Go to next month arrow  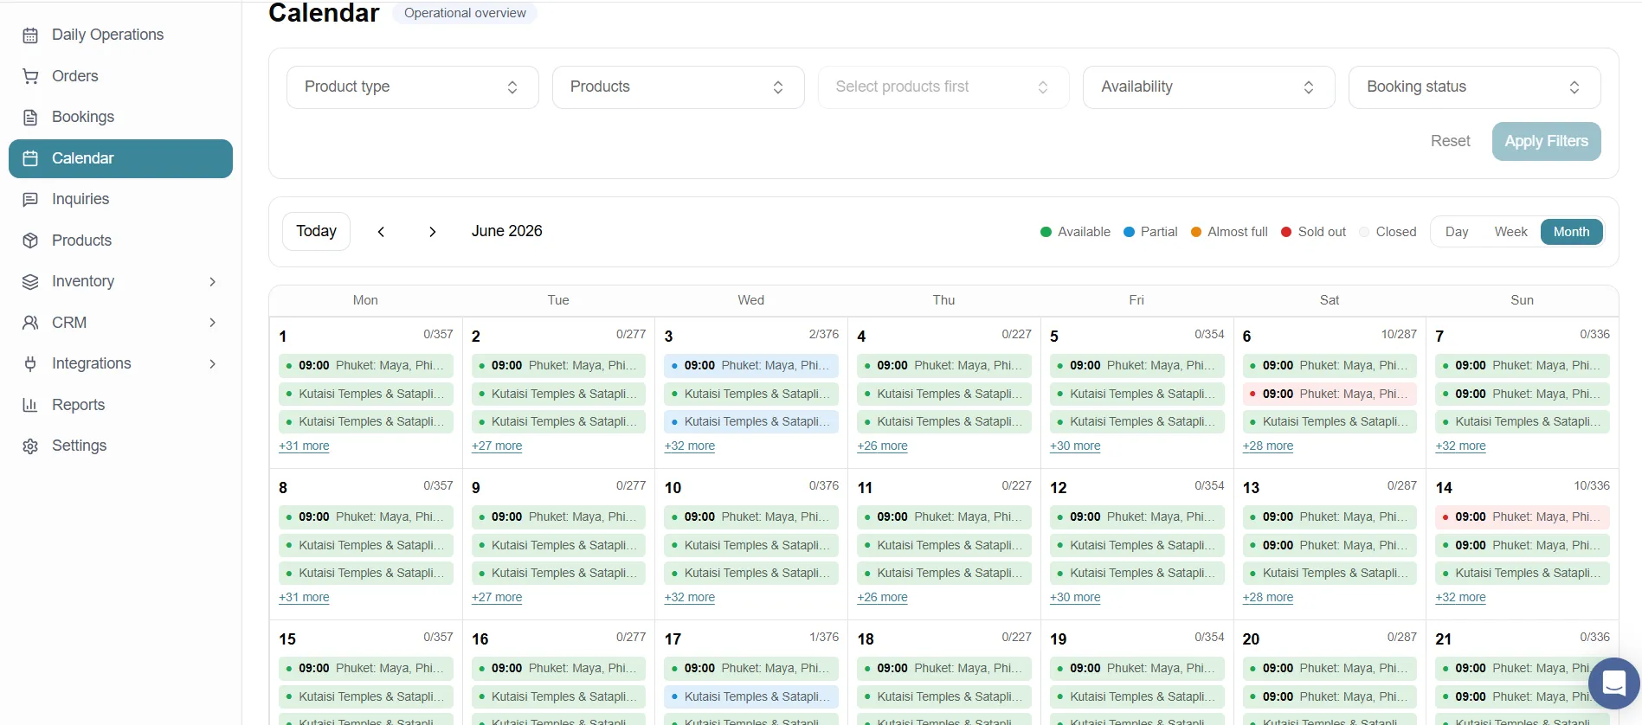click(432, 232)
